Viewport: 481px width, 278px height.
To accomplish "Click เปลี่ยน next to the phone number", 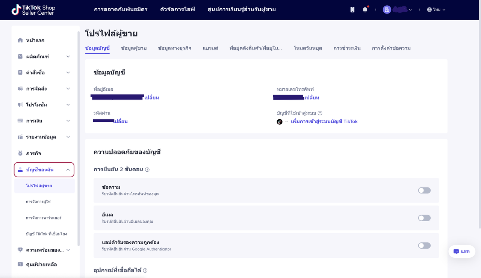I will (x=312, y=98).
